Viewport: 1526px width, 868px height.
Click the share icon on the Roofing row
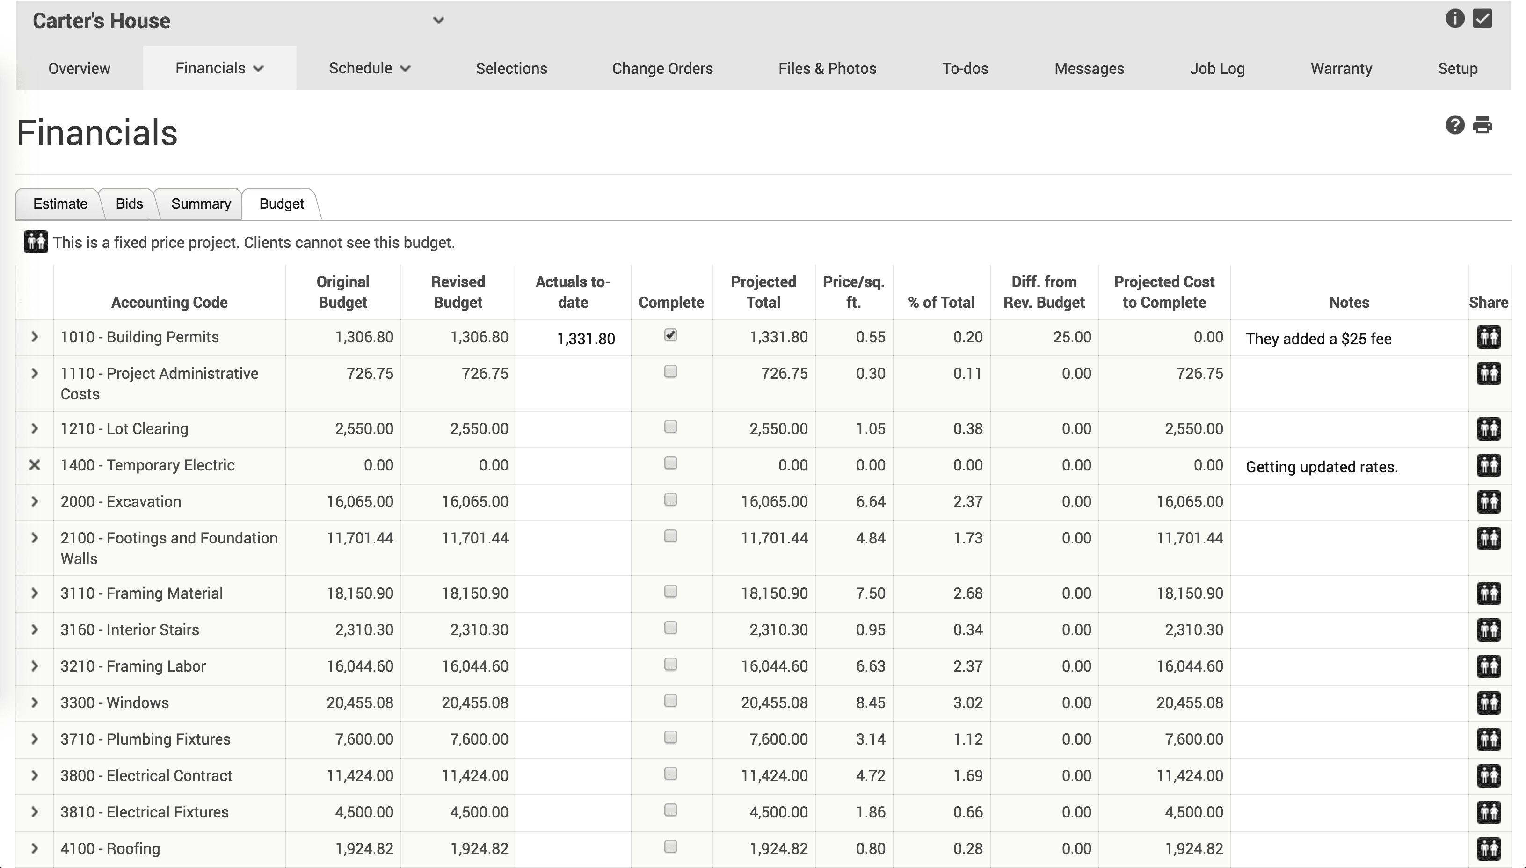[1489, 848]
